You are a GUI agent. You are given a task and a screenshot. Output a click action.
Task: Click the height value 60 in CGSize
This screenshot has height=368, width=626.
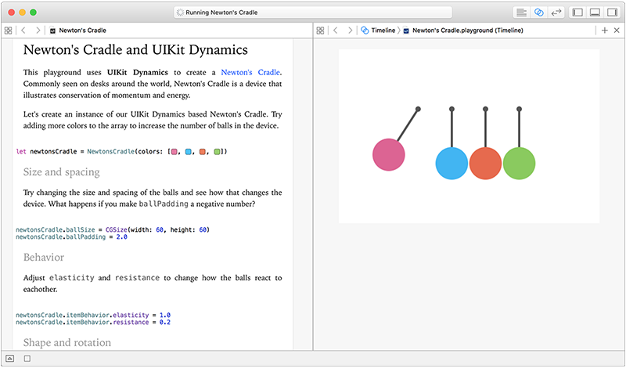click(x=203, y=229)
